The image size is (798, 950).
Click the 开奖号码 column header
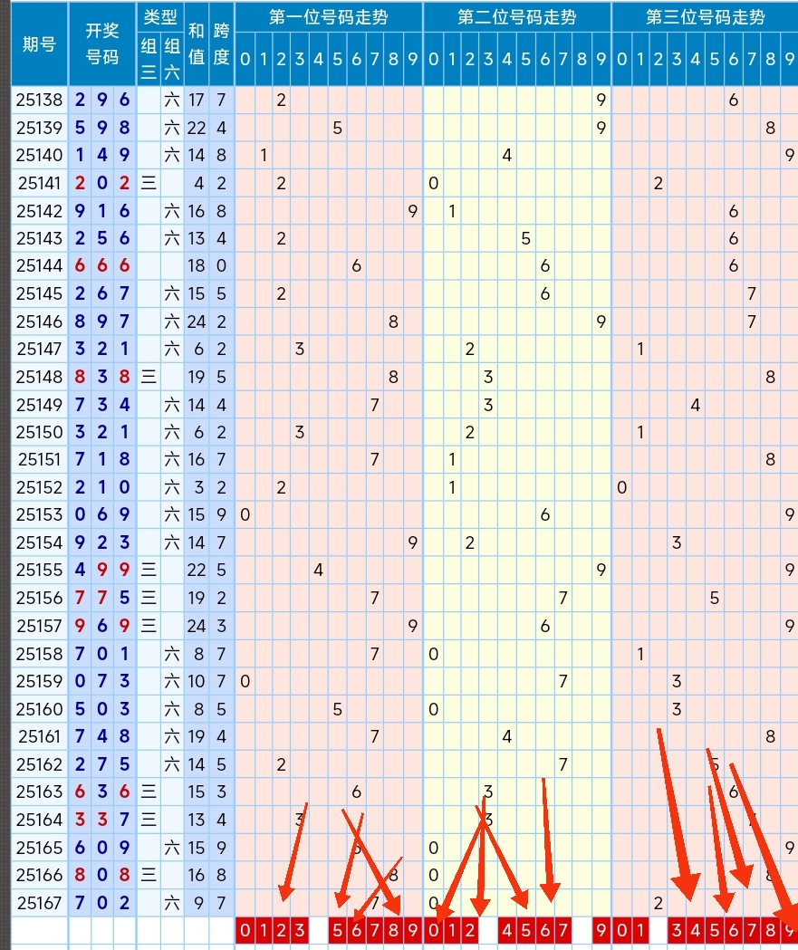click(101, 44)
